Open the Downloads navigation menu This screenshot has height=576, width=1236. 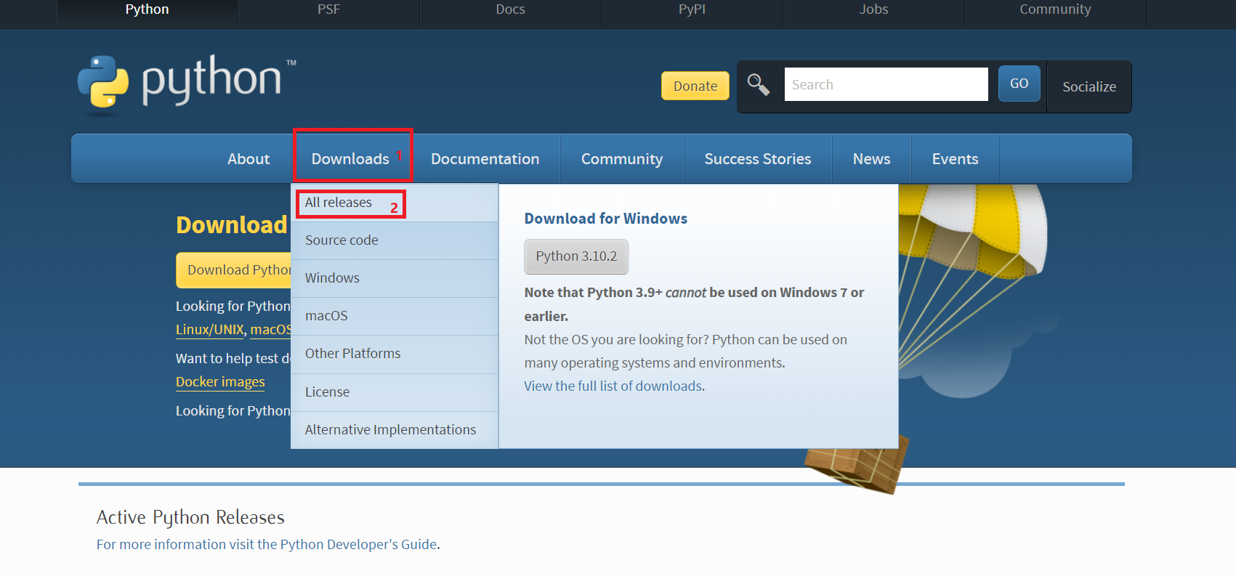coord(351,159)
